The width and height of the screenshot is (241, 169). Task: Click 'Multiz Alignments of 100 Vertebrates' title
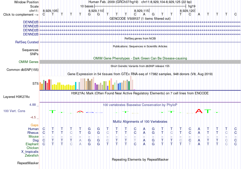tap(140, 121)
